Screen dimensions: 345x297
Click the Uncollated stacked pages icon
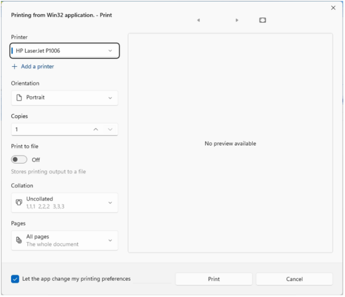(19, 202)
